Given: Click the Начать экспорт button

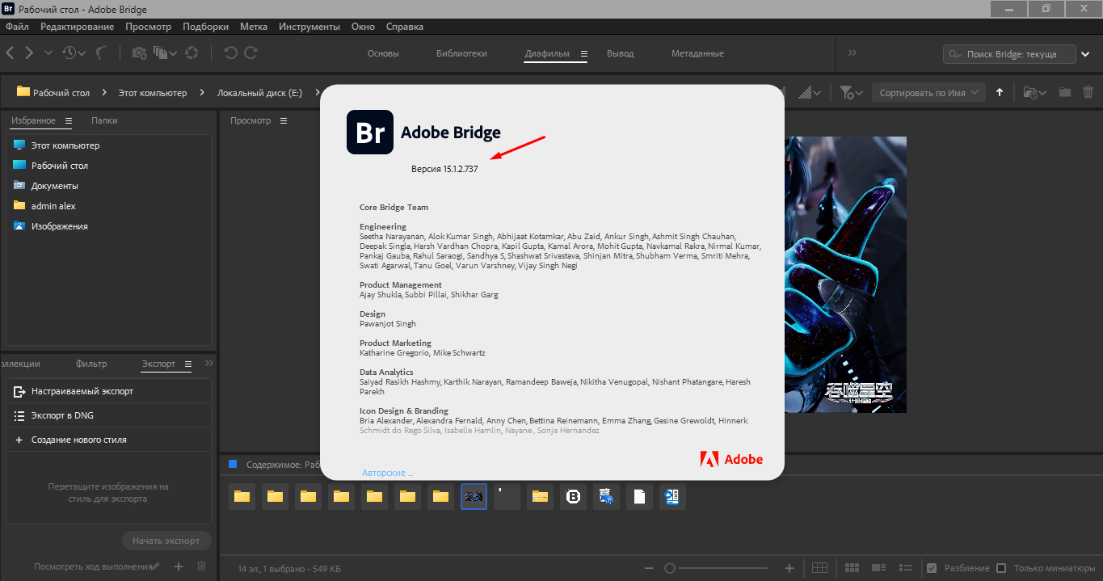Looking at the screenshot, I should point(166,541).
